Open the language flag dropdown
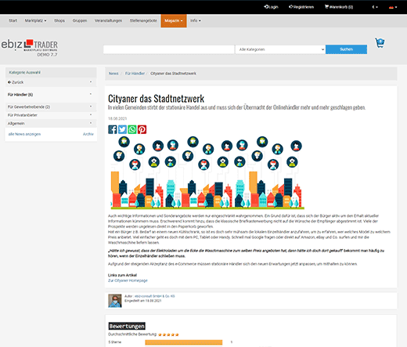Image resolution: width=407 pixels, height=347 pixels. (x=393, y=7)
